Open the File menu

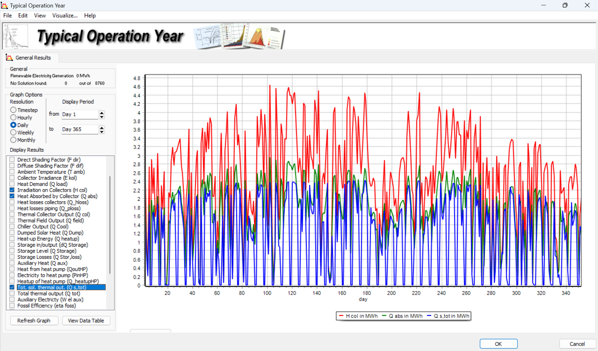click(x=7, y=16)
